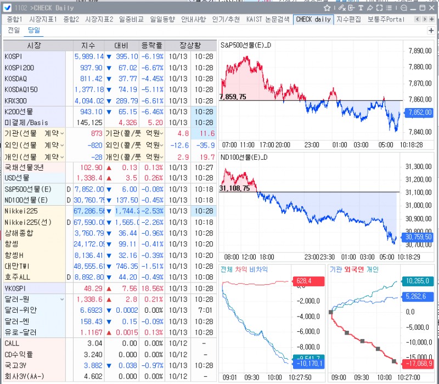This screenshot has width=439, height=384.
Task: Select the 당일 sub-tab
Action: point(34,30)
